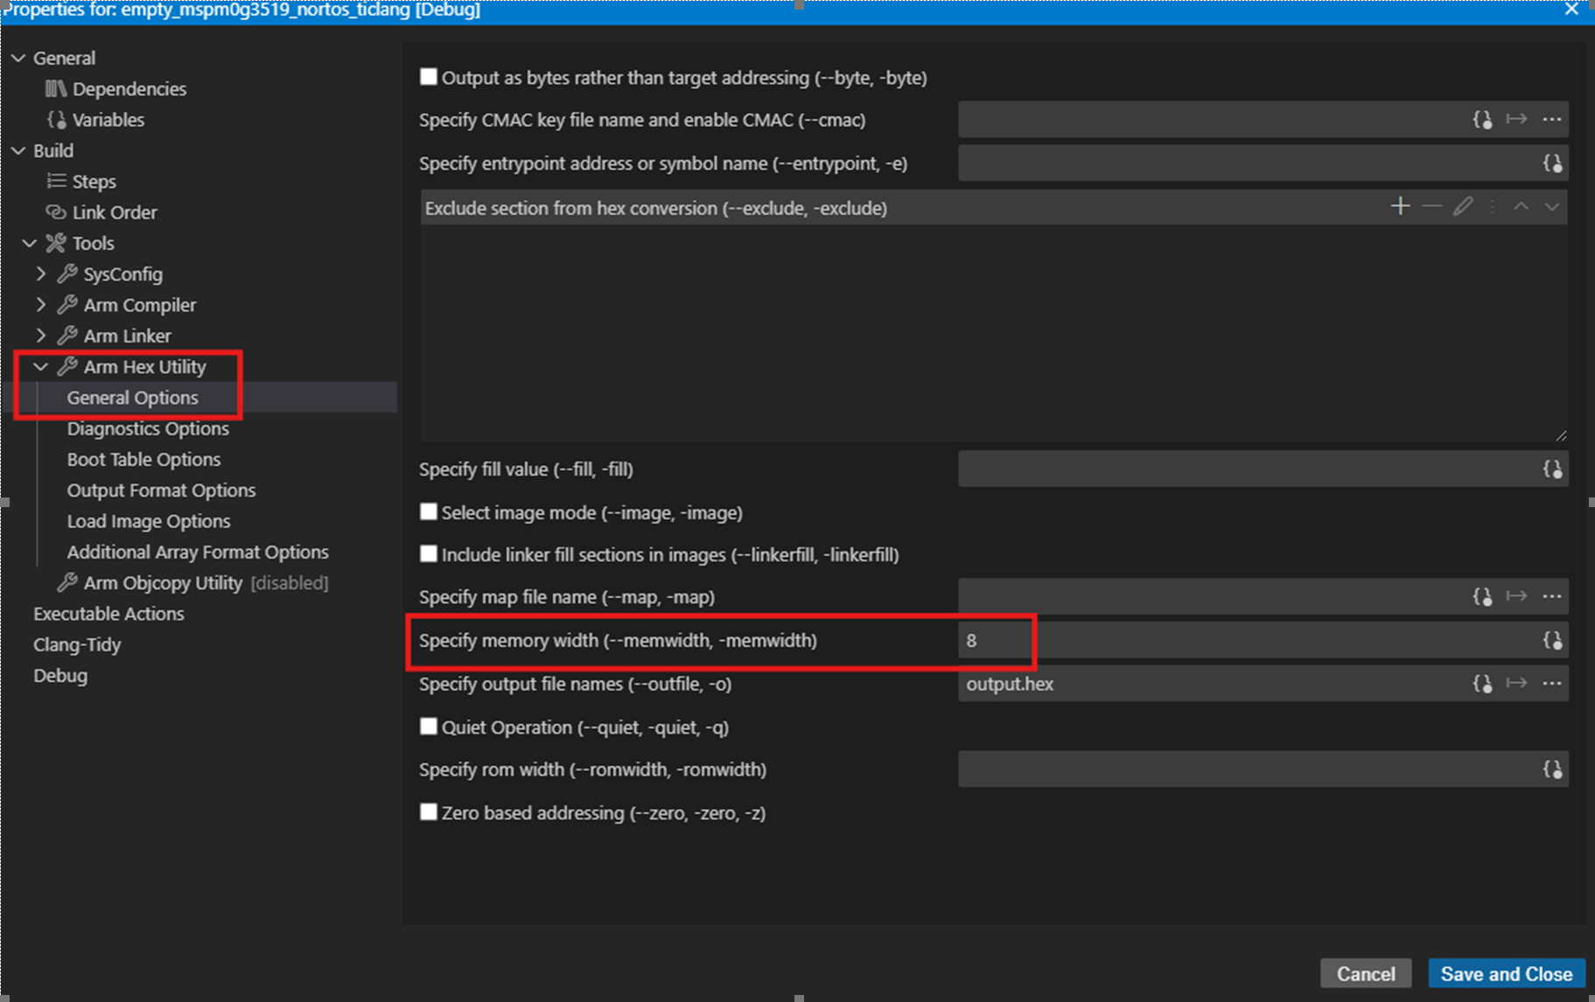
Task: Open the Variables page
Action: click(108, 120)
